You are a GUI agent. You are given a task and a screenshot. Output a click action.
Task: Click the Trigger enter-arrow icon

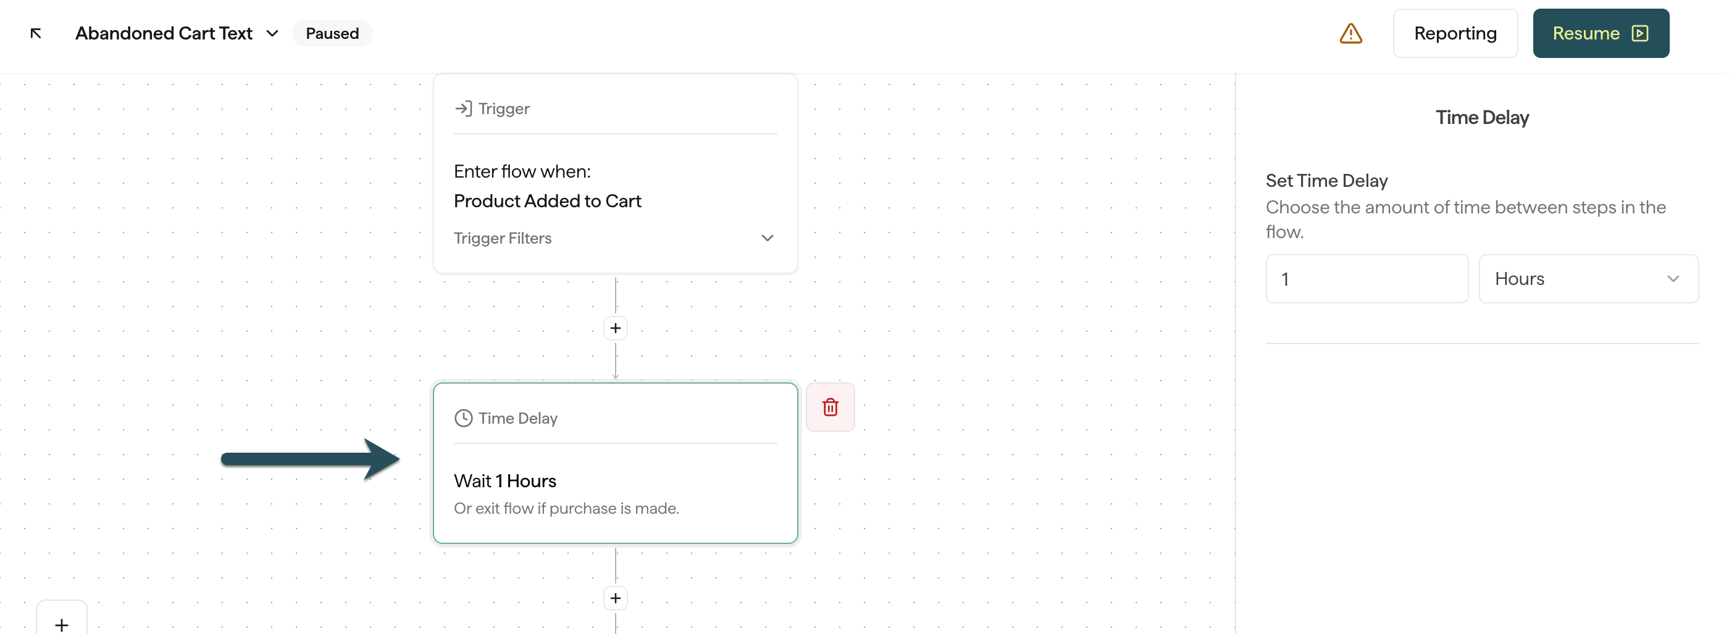(463, 109)
